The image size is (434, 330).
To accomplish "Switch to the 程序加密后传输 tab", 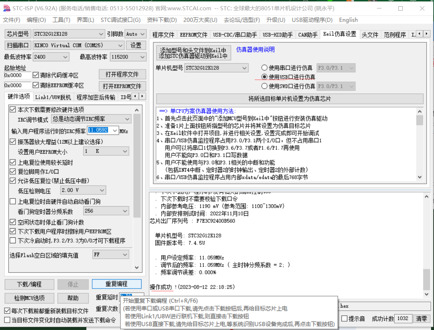I will [96, 97].
